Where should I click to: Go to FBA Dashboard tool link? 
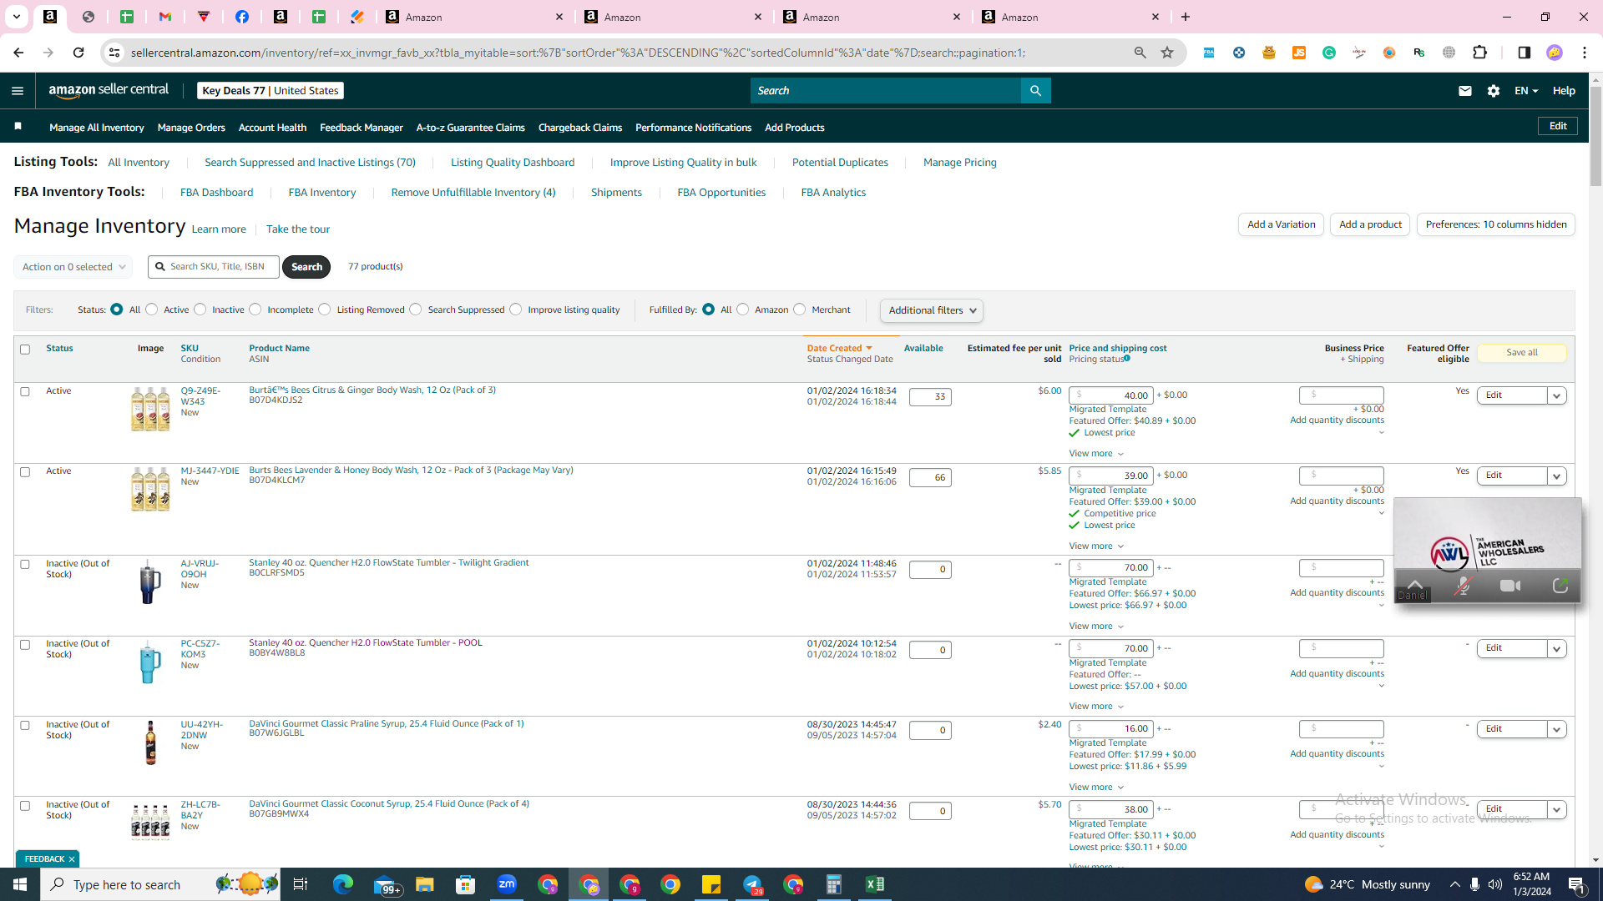click(216, 192)
